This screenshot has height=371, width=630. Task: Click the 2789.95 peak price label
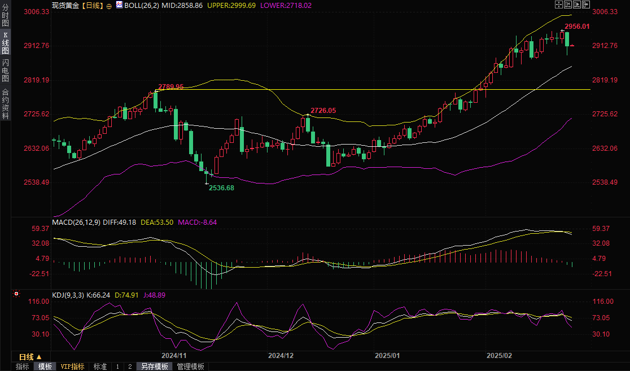[170, 86]
